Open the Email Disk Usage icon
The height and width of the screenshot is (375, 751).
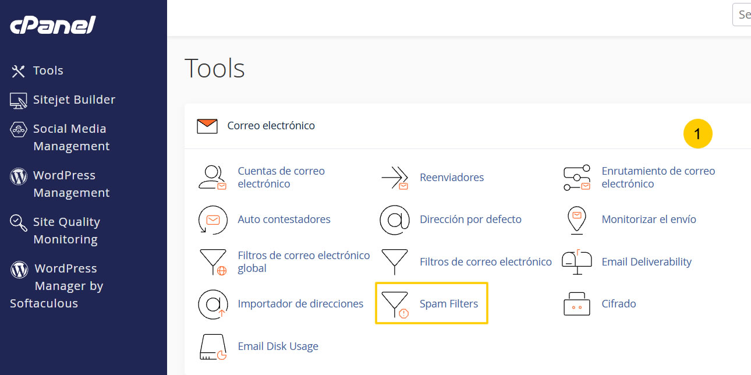(x=212, y=346)
